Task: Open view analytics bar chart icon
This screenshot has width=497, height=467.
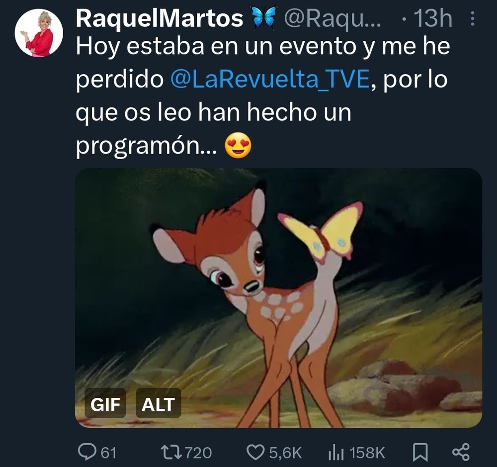Action: pyautogui.click(x=336, y=452)
